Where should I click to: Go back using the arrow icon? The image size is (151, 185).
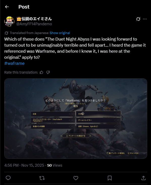click(x=7, y=7)
